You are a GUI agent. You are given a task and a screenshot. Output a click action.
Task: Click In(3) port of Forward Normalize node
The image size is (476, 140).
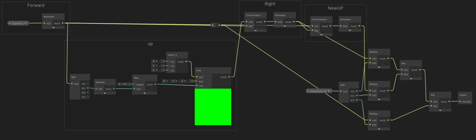point(44,23)
